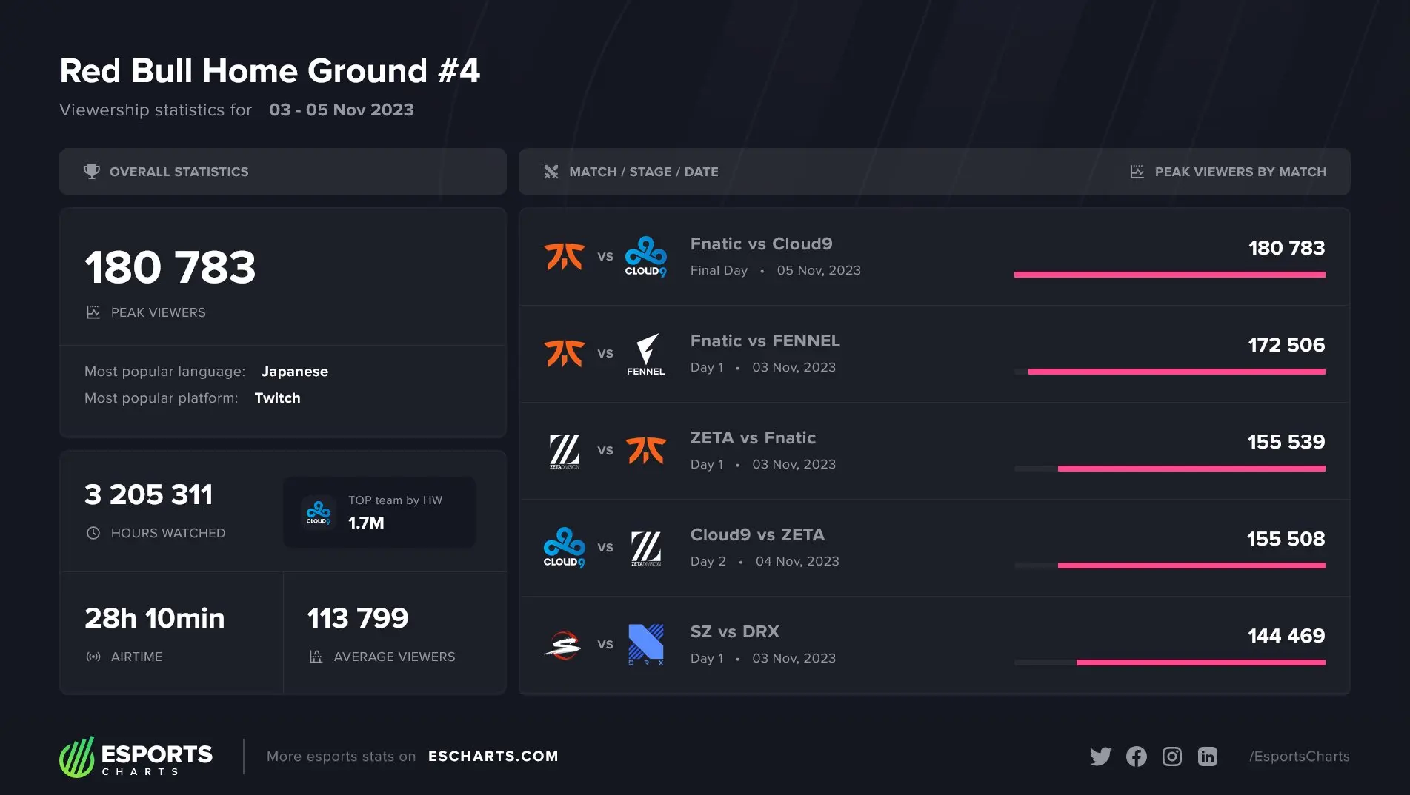Click the /EsportsCharts social handle
The height and width of the screenshot is (795, 1410).
tap(1300, 757)
